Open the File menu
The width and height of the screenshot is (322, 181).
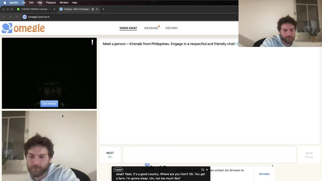pyautogui.click(x=23, y=3)
